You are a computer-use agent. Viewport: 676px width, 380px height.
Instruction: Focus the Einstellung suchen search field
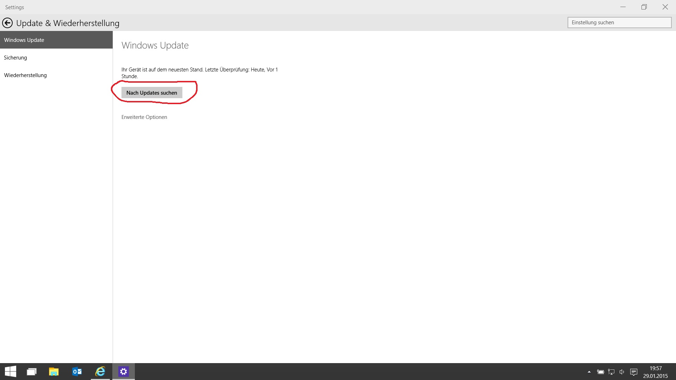tap(619, 23)
